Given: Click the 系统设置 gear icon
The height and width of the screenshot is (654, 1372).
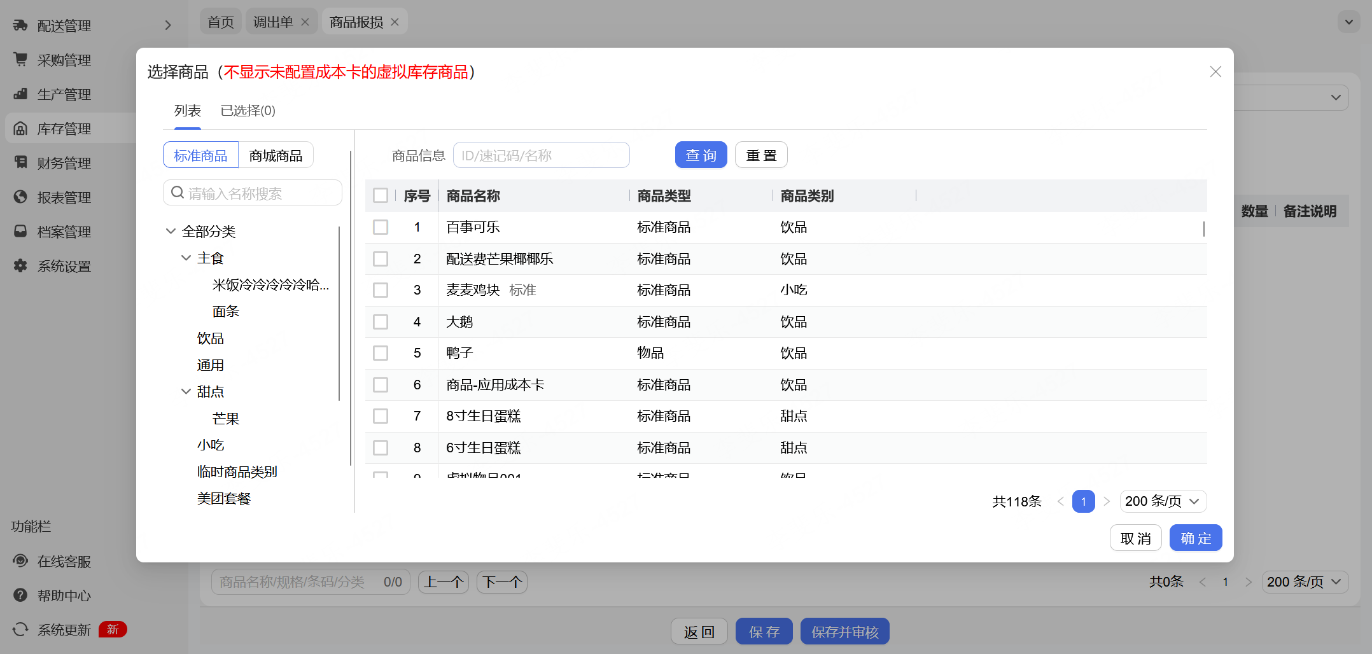Looking at the screenshot, I should (x=20, y=266).
